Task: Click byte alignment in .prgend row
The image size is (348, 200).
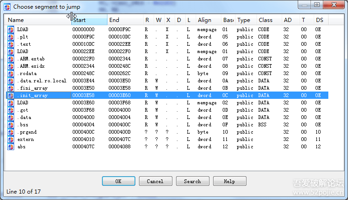Action: tap(203, 132)
